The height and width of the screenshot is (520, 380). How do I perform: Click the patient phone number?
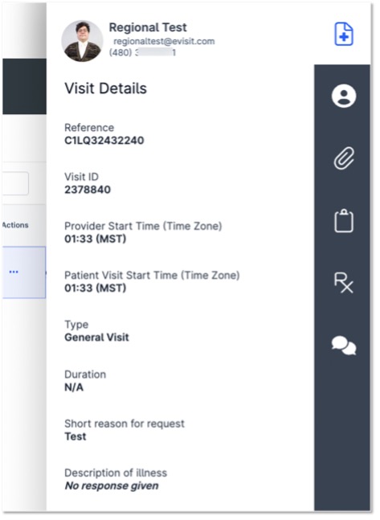[x=142, y=52]
